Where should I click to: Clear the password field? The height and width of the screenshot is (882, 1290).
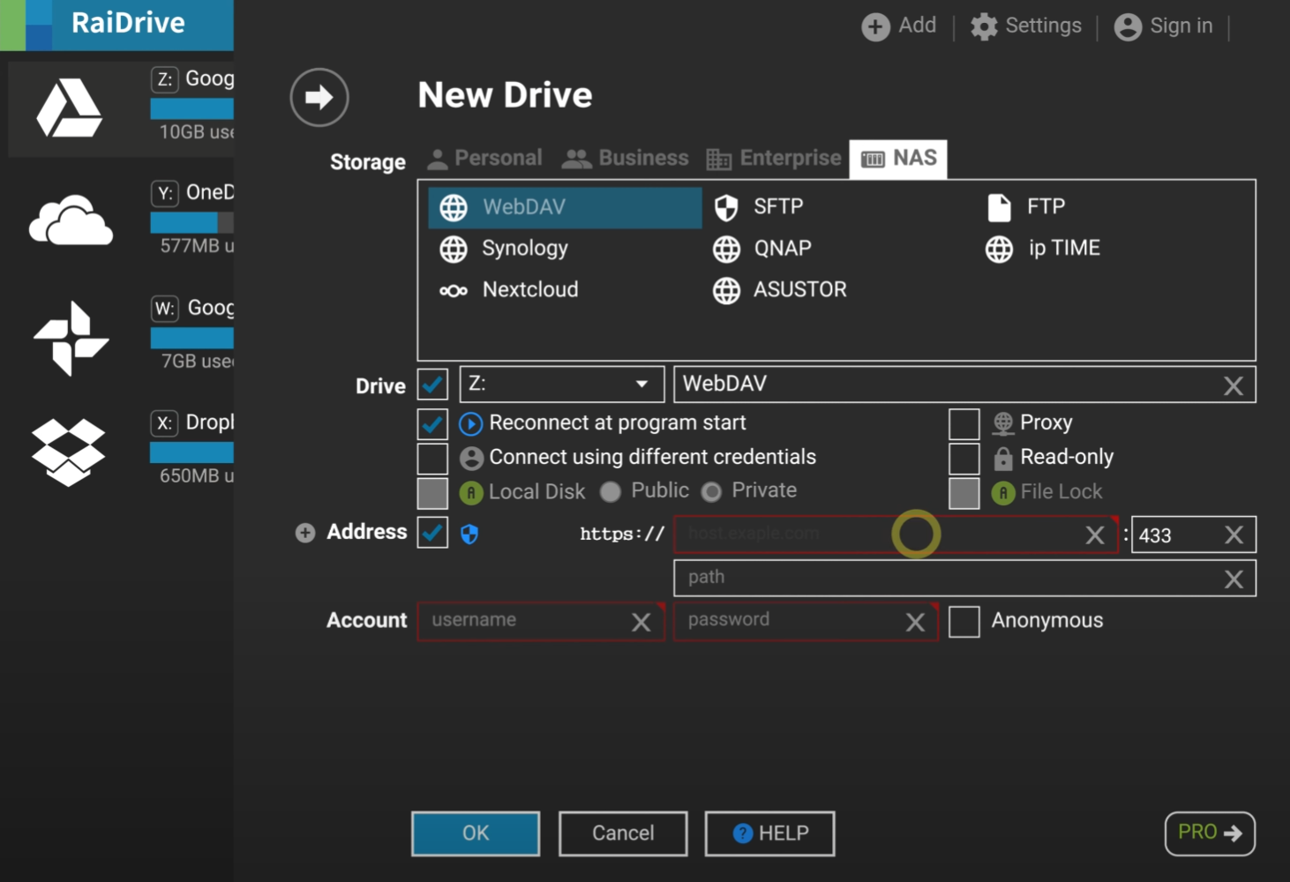pos(915,622)
